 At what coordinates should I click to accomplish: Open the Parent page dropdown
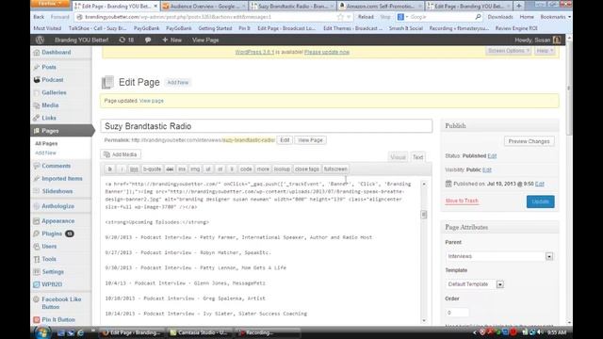pyautogui.click(x=548, y=256)
